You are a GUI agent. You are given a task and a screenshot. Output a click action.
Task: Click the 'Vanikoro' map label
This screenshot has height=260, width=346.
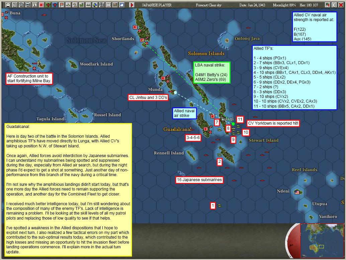click(328, 217)
